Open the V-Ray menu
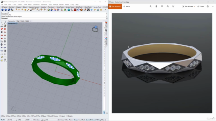 click(x=72, y=4)
